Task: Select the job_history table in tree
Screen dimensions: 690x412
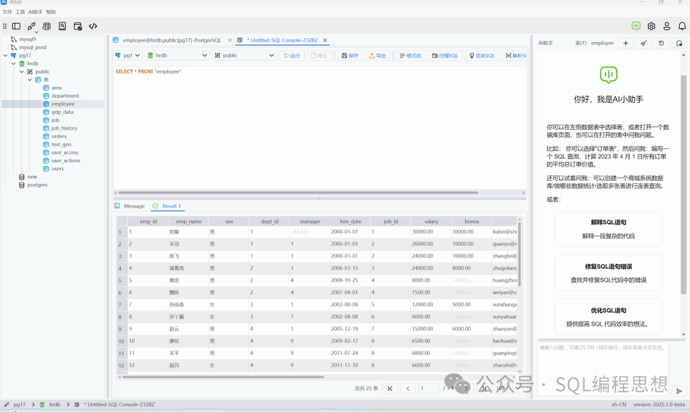Action: click(x=65, y=128)
